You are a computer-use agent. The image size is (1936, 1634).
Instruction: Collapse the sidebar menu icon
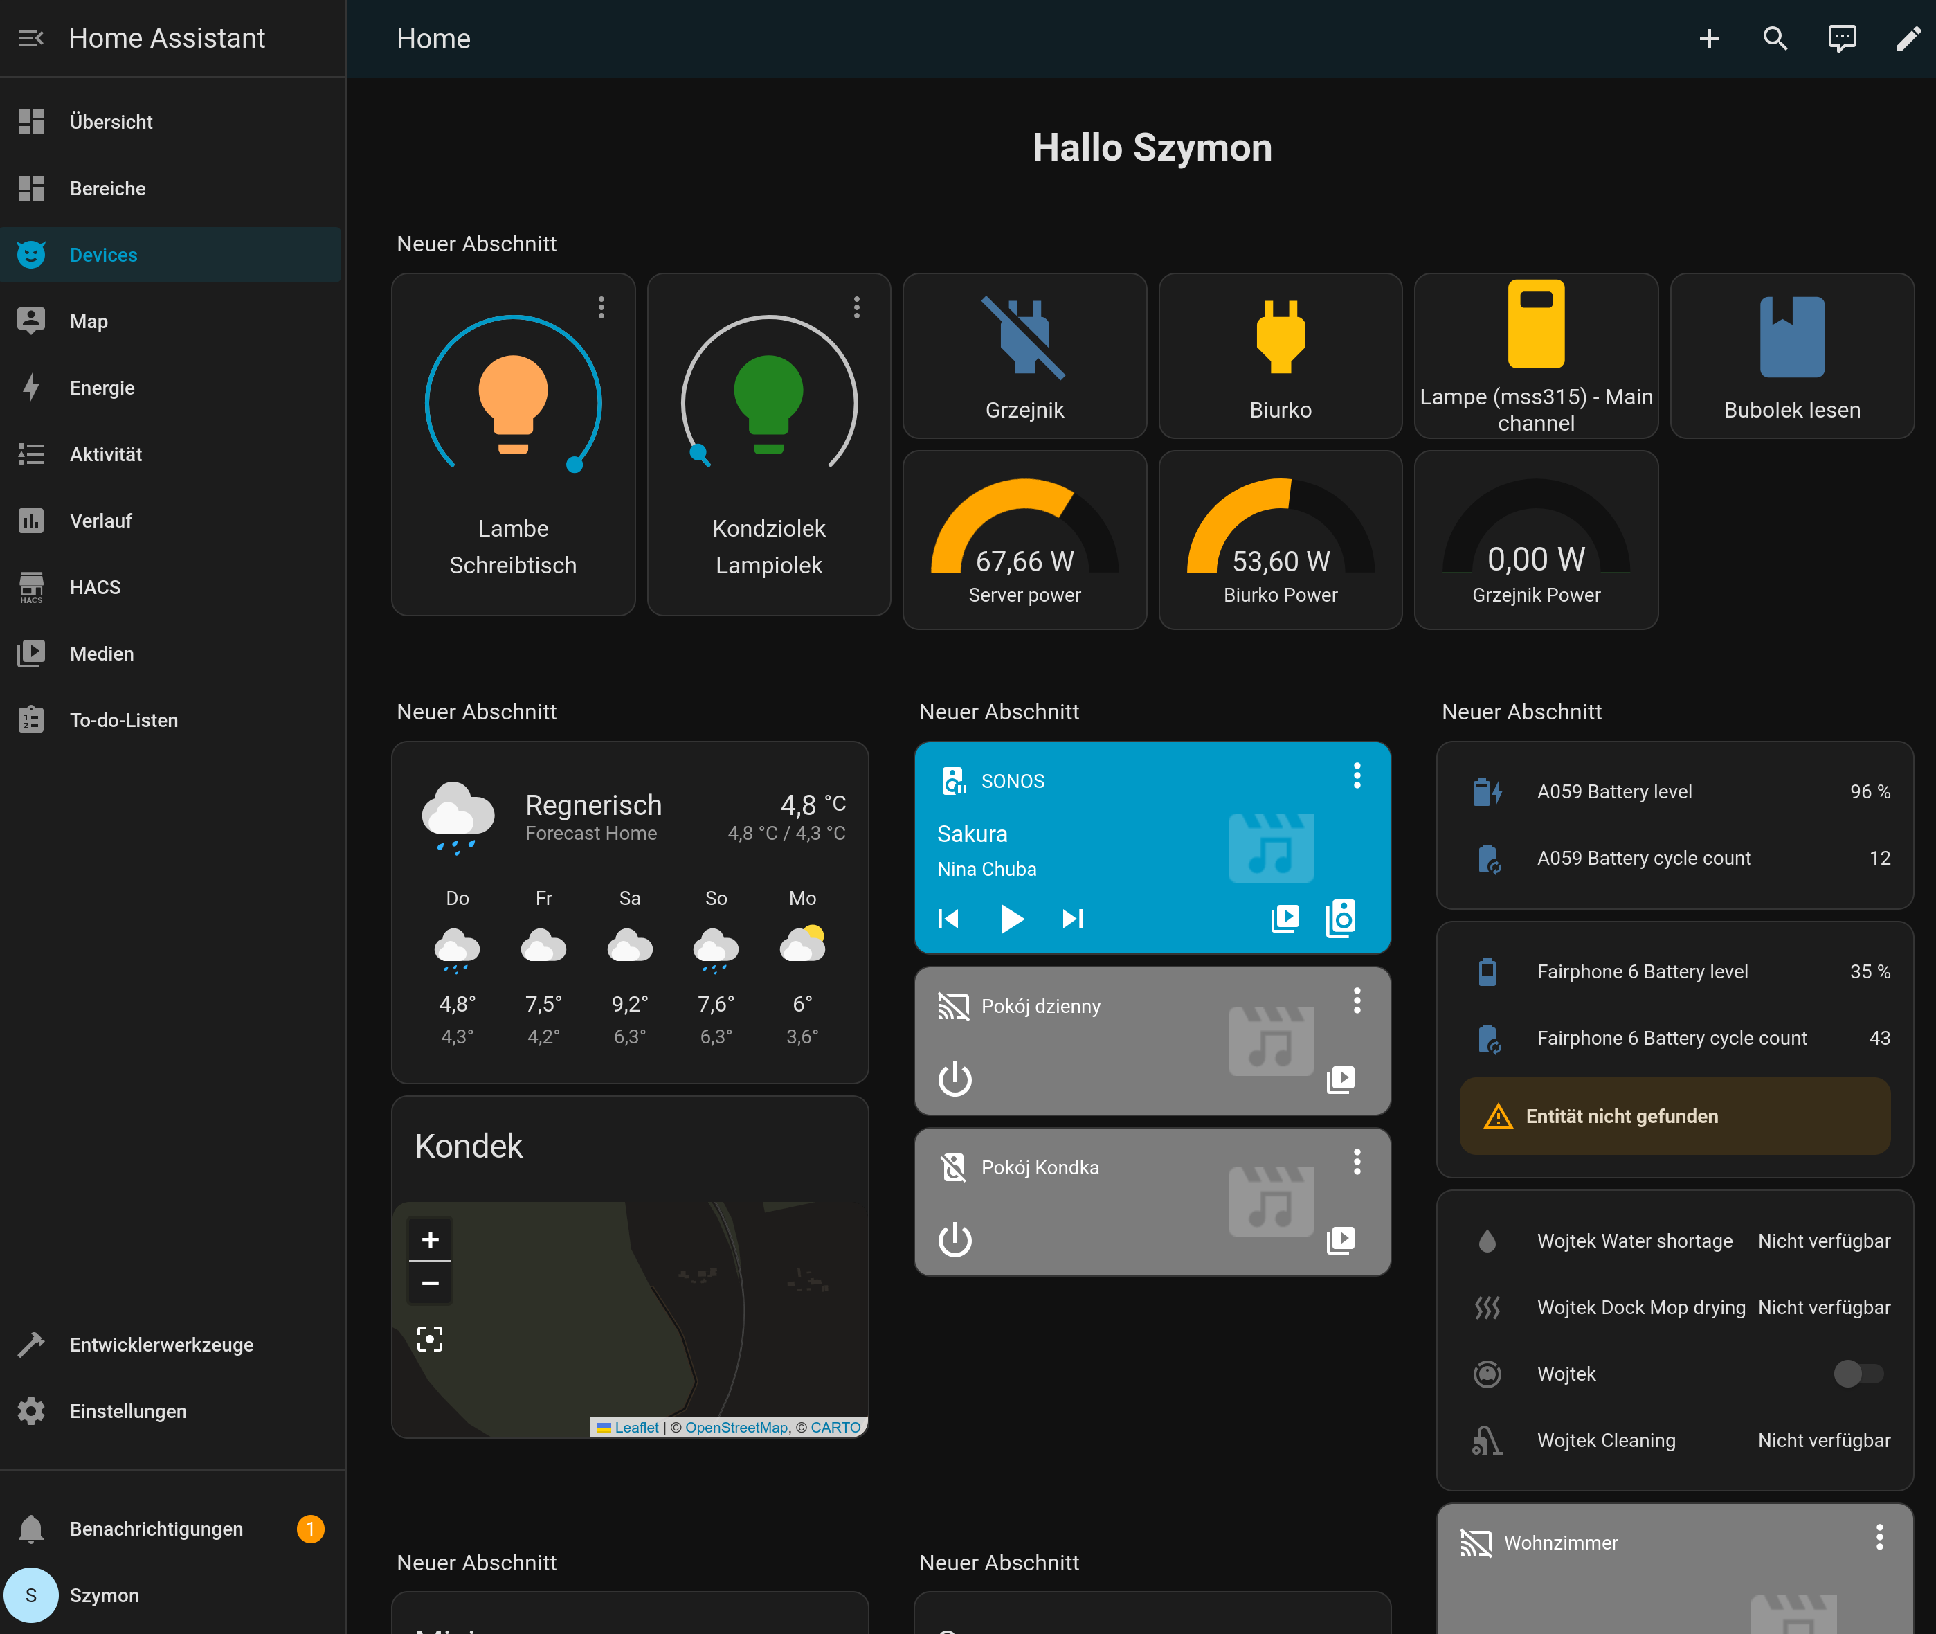coord(30,38)
